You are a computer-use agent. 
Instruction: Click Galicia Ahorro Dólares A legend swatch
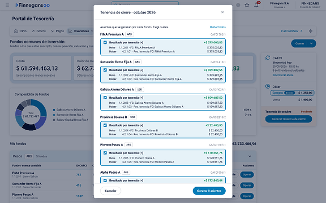point(54,110)
